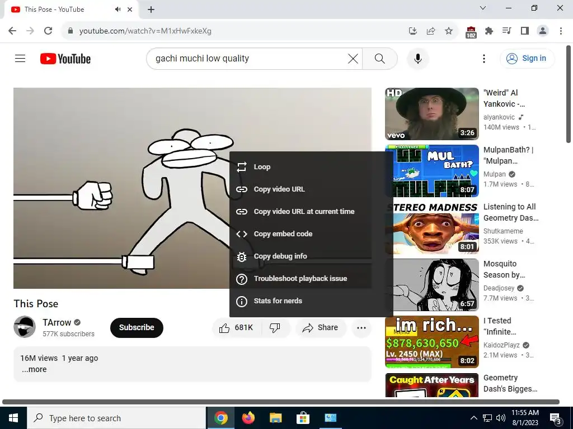The height and width of the screenshot is (429, 573).
Task: Click the address bar URL
Action: tap(145, 31)
